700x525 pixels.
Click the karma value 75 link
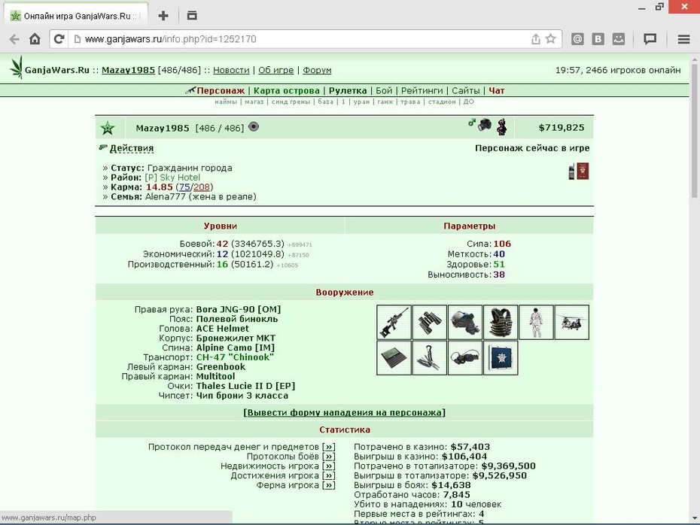(x=184, y=187)
